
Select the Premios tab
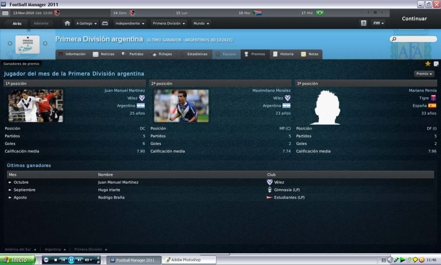tap(255, 54)
